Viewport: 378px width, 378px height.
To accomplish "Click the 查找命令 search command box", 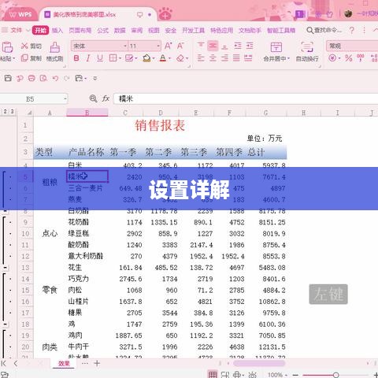I will 324,30.
